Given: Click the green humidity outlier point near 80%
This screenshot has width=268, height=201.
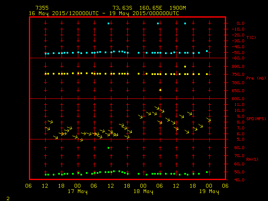Looking at the screenshot, I should coord(108,148).
